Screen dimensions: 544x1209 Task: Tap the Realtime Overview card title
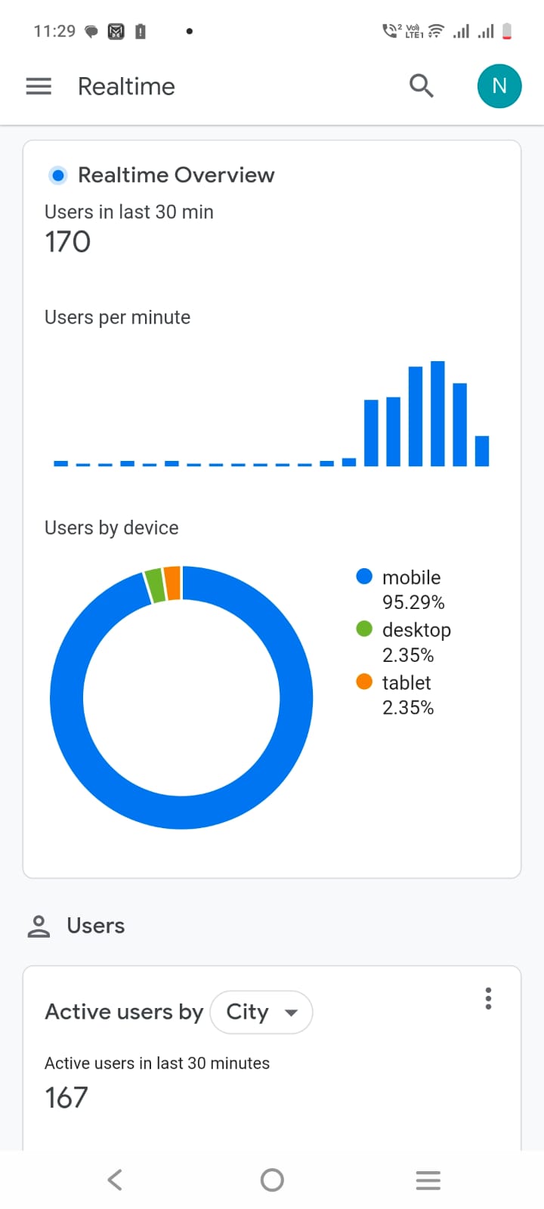click(x=176, y=175)
